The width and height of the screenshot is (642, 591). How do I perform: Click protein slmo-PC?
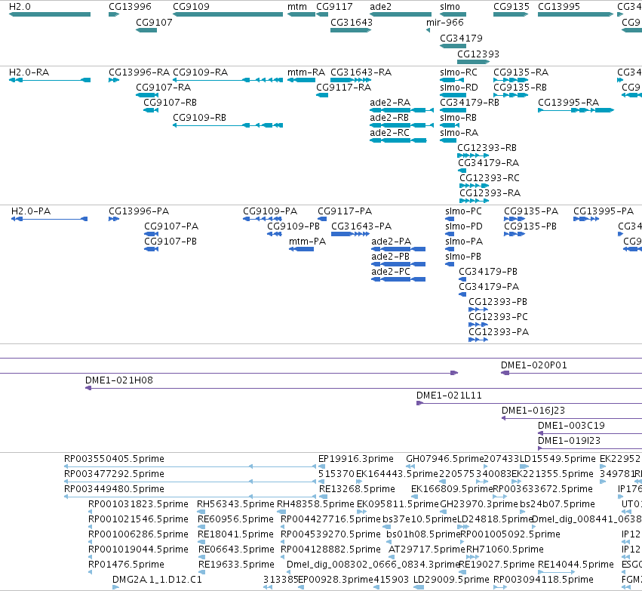coord(450,219)
